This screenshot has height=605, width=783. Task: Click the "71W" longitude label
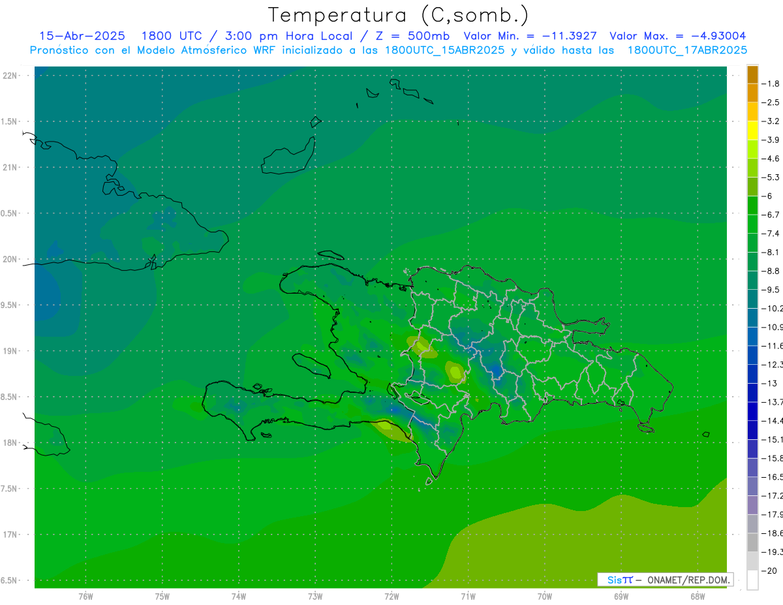click(468, 596)
